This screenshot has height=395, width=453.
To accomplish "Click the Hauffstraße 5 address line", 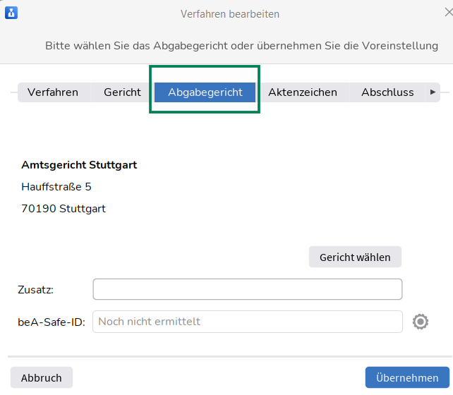I will click(56, 187).
